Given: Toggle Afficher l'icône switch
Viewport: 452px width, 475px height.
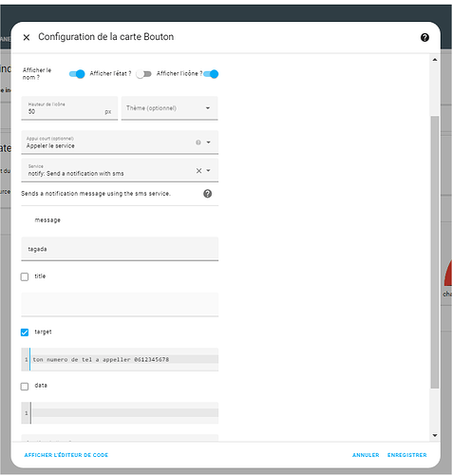Looking at the screenshot, I should [x=211, y=74].
